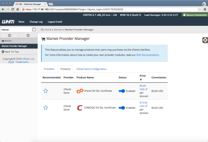Open Change Log in the top menu
Viewport: 208px width, 142px height.
pos(36,21)
